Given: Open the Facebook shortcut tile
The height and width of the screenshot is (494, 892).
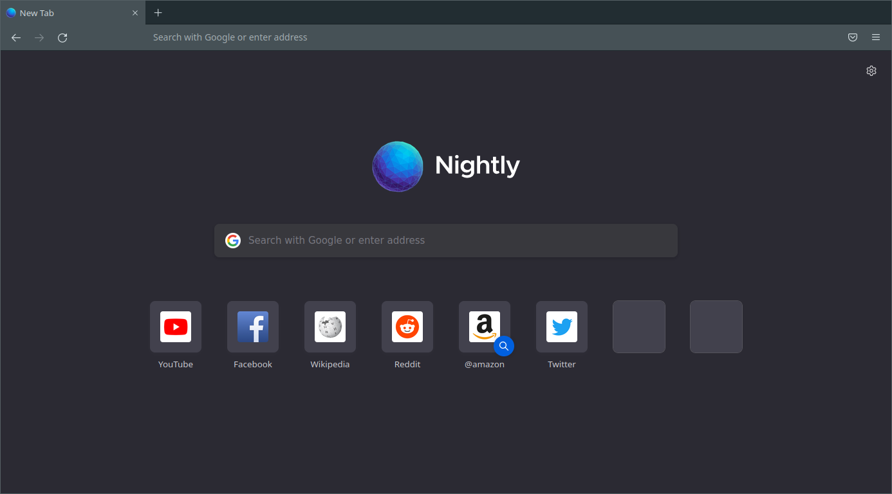Looking at the screenshot, I should point(253,327).
